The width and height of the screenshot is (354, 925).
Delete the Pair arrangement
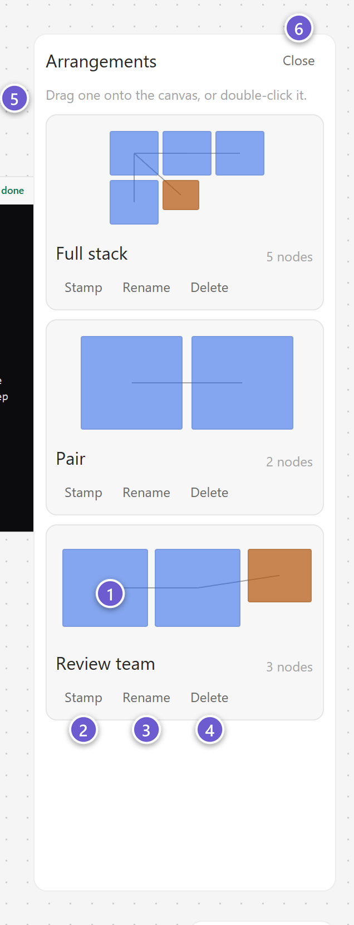pyautogui.click(x=209, y=493)
